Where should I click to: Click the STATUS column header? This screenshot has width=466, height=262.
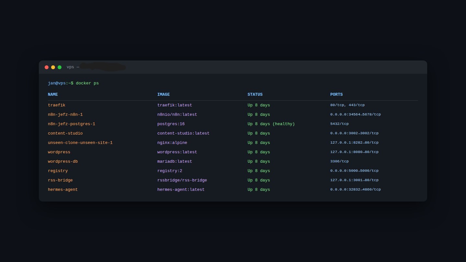point(255,94)
